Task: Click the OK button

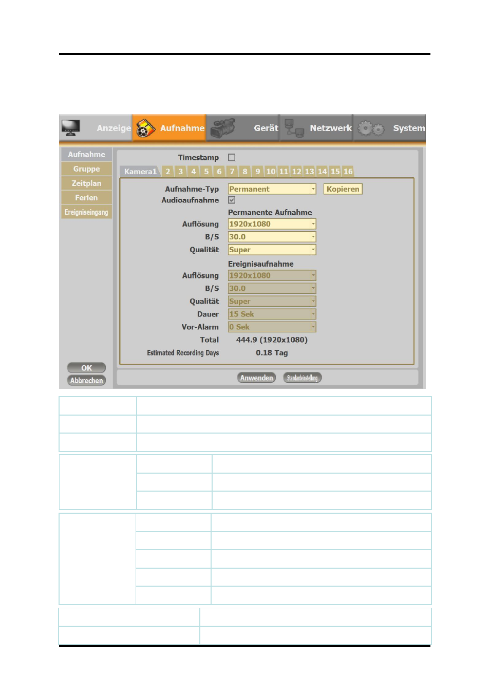Action: pos(86,368)
